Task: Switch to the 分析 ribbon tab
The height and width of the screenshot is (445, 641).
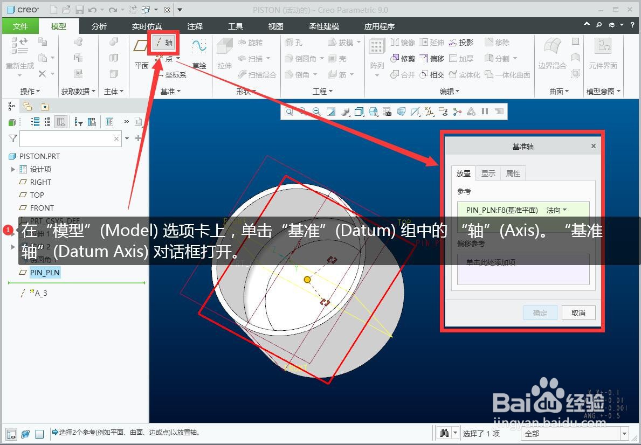Action: coord(99,26)
